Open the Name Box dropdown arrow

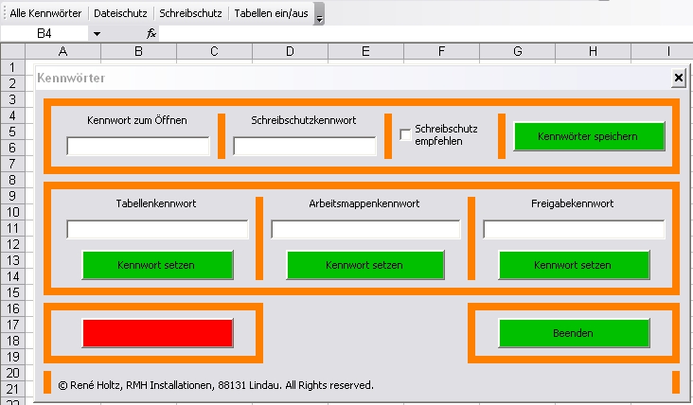(97, 33)
